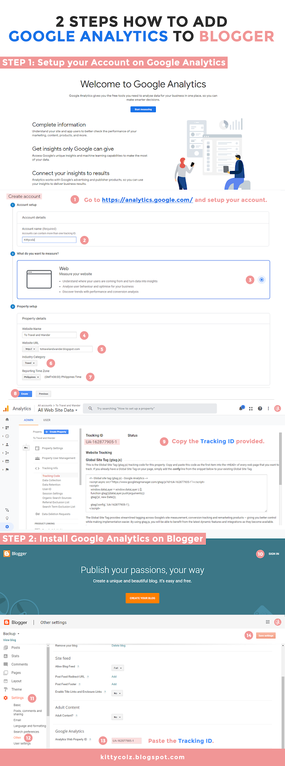Screen dimensions: 285x766
Task: Open Theme in the Blogger sidebar
Action: pyautogui.click(x=16, y=689)
